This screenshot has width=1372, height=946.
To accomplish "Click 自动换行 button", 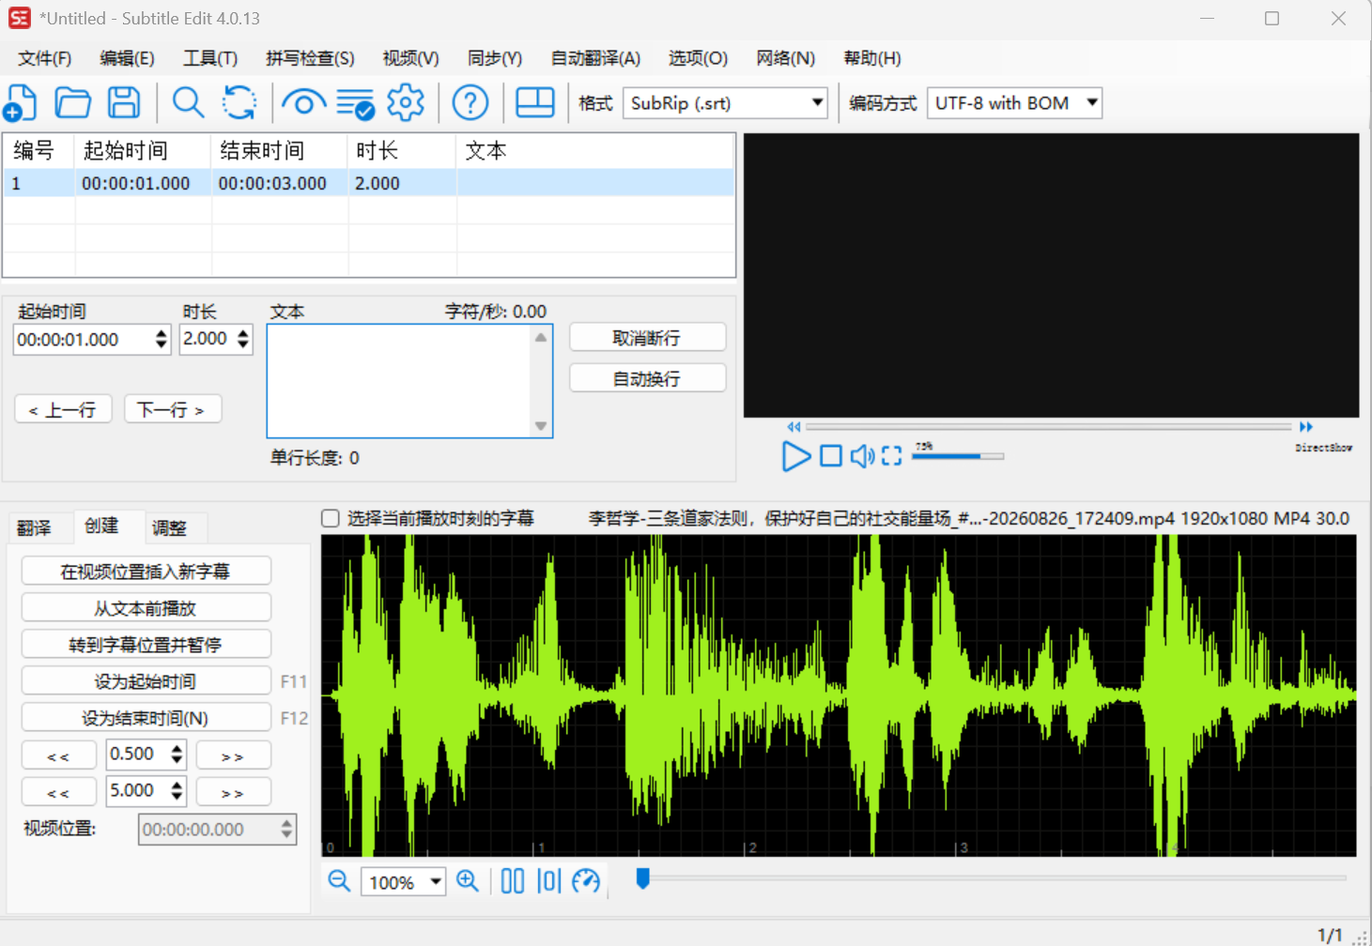I will click(x=647, y=378).
